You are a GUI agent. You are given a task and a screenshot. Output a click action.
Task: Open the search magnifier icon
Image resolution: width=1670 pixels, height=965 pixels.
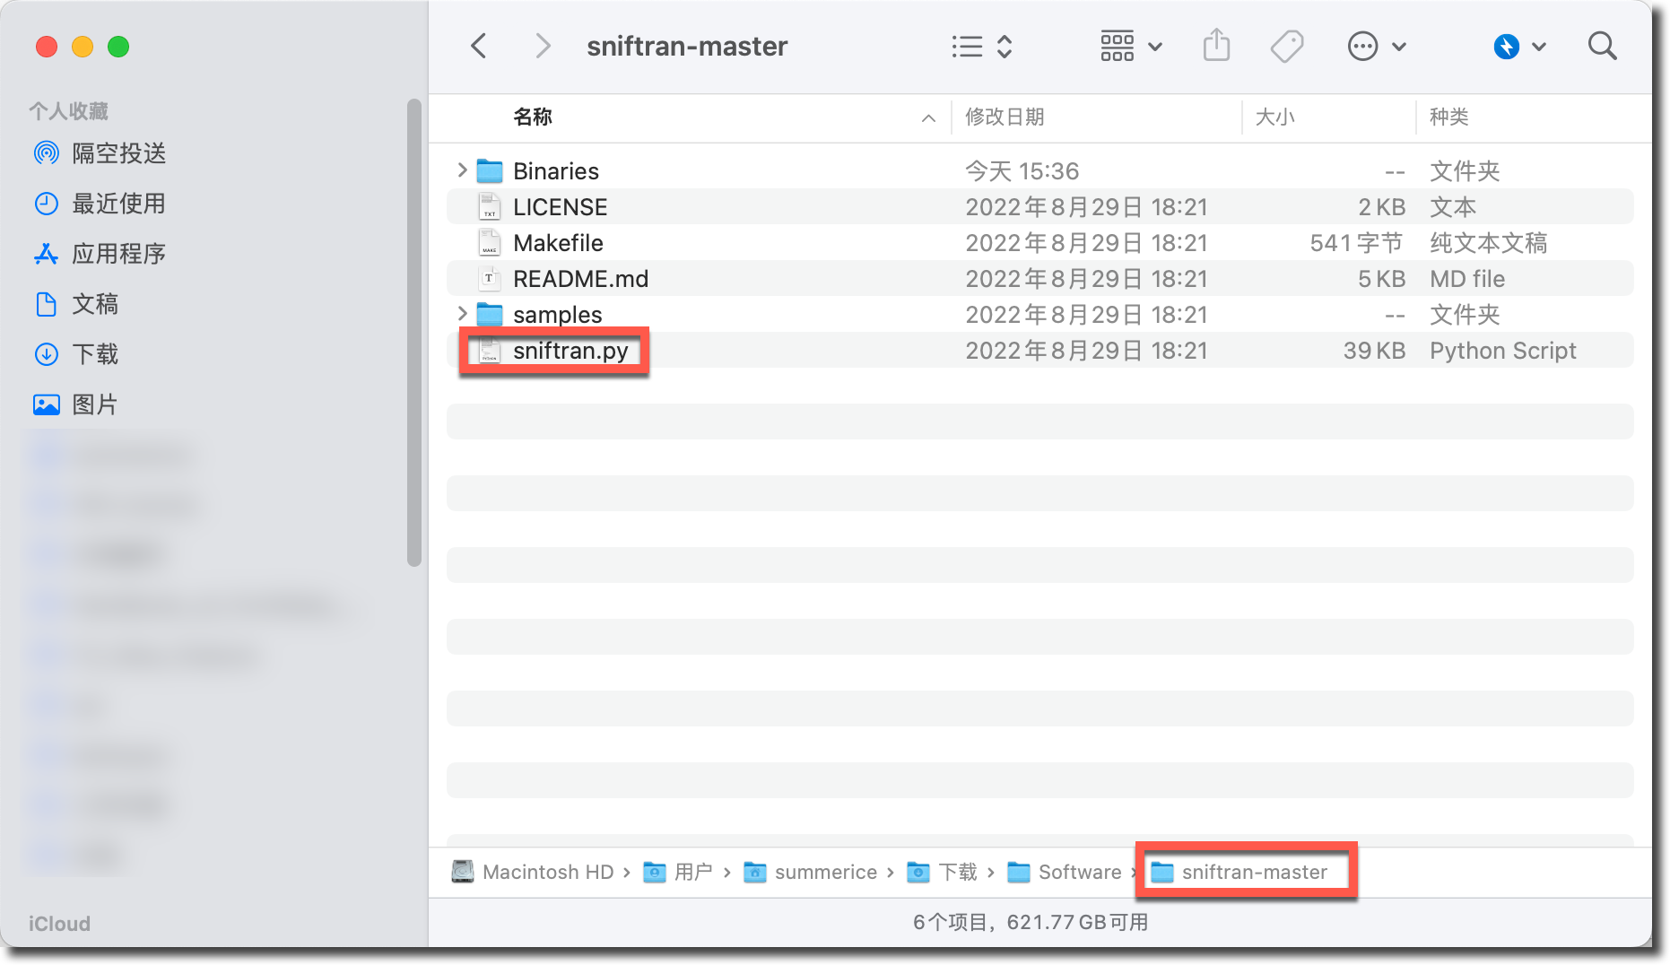pyautogui.click(x=1602, y=46)
